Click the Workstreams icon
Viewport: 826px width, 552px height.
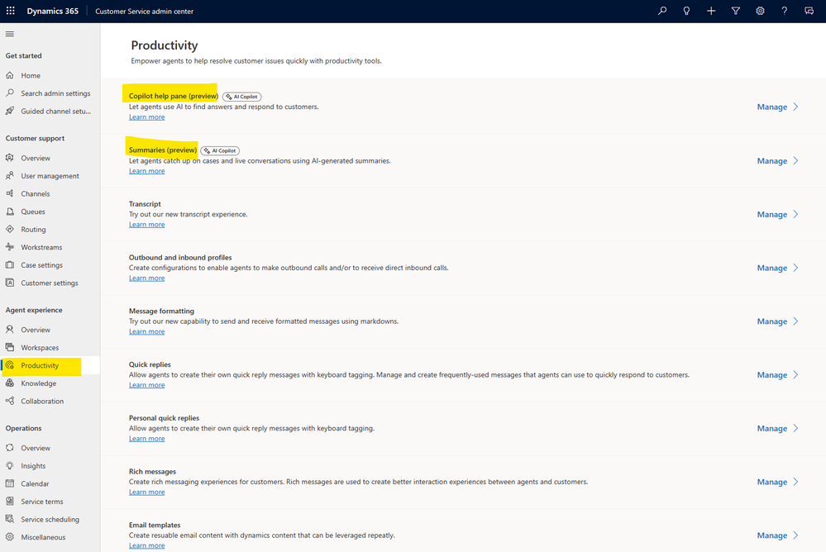[x=9, y=247]
